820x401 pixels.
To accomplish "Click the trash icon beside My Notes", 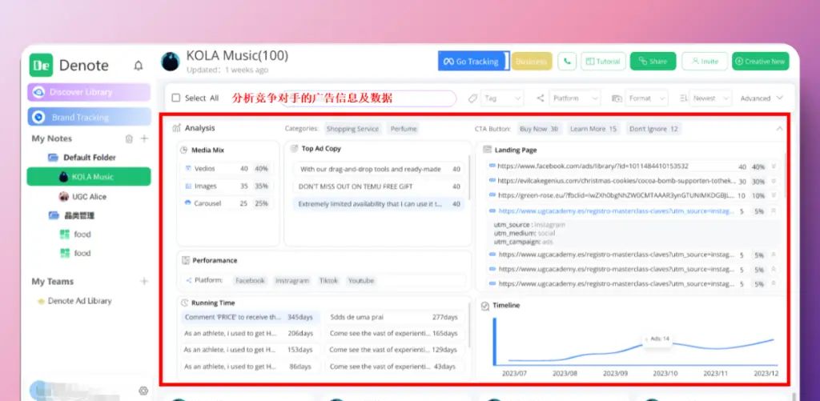I will tap(129, 138).
